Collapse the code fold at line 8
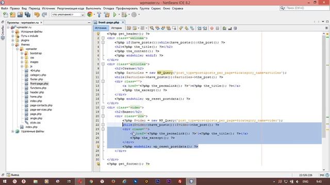Image resolution: width=330 pixels, height=185 pixels. (x=103, y=64)
